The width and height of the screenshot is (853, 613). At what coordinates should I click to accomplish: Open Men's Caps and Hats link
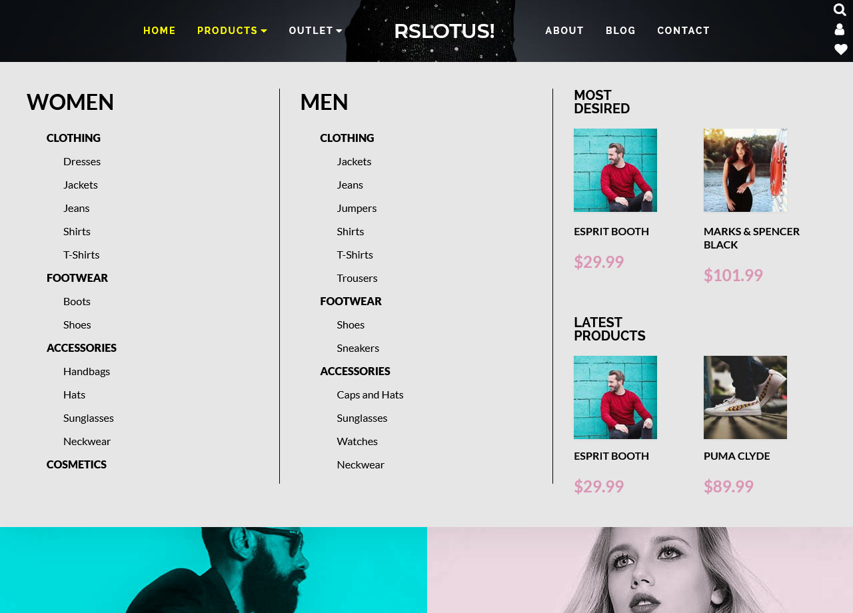click(370, 394)
